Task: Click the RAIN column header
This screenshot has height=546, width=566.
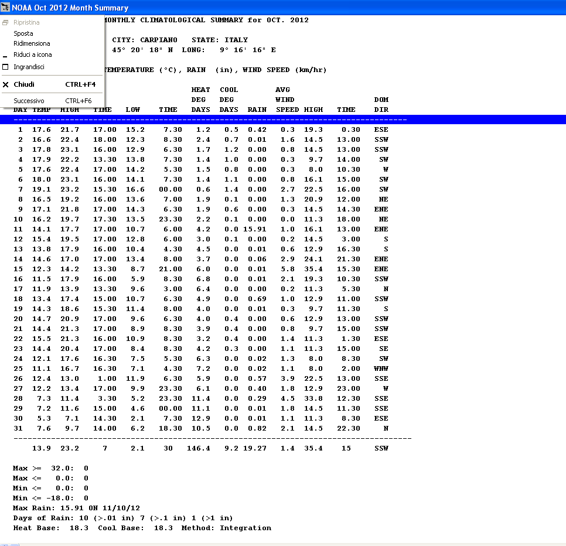Action: [257, 110]
